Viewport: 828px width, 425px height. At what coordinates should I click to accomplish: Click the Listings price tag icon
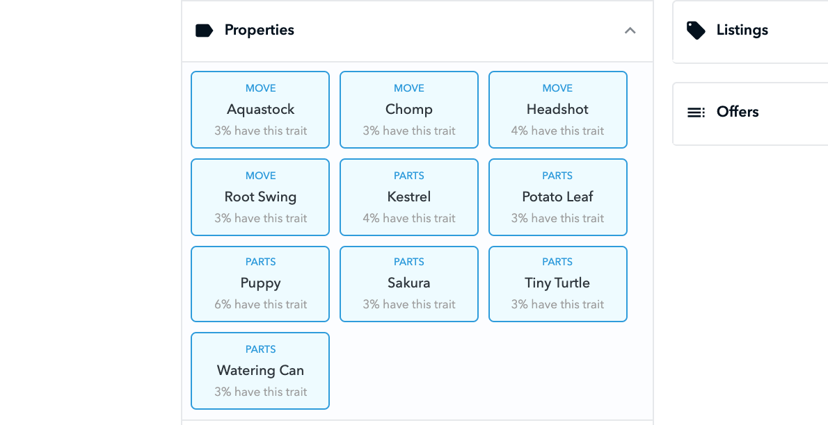696,31
